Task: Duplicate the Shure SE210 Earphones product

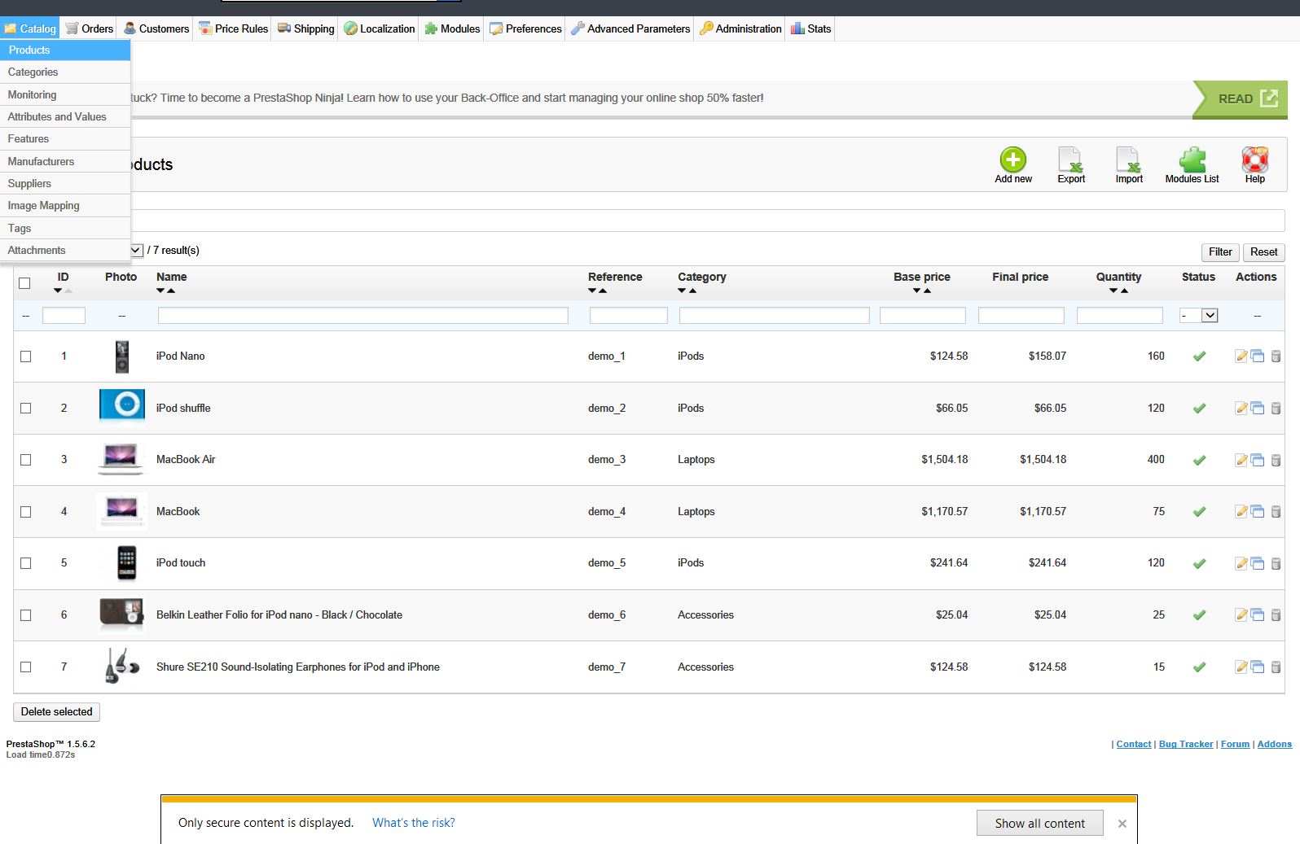Action: 1258,667
